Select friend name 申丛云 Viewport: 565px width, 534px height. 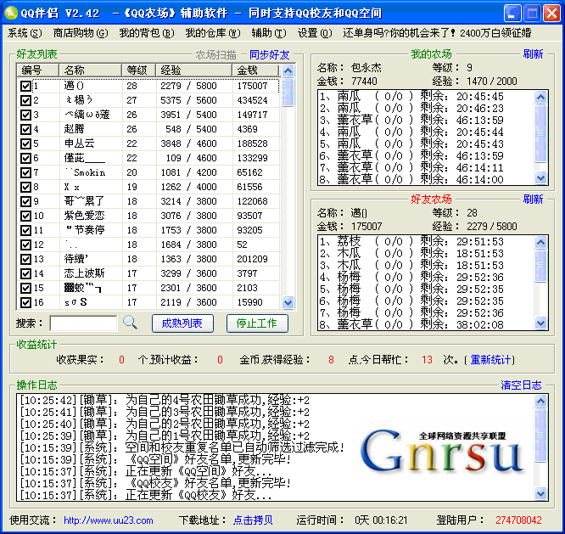coord(79,143)
